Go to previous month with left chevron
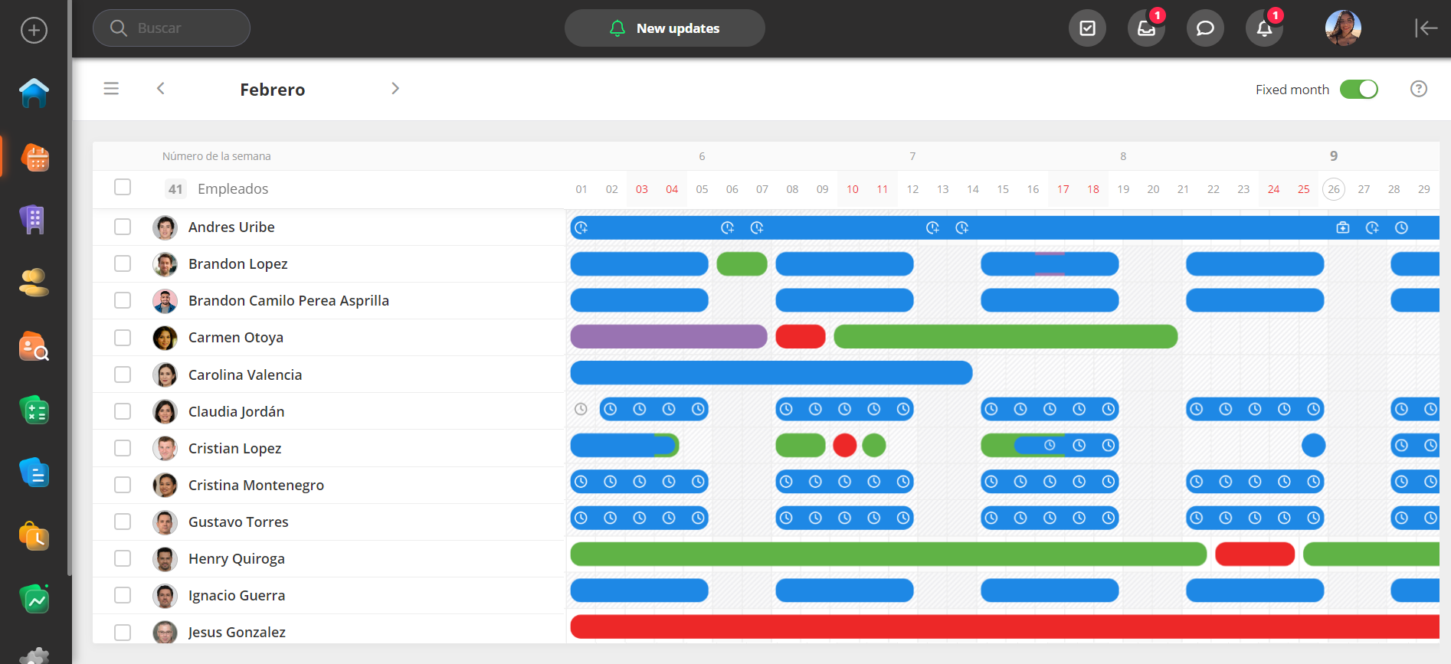This screenshot has width=1451, height=664. coord(161,89)
